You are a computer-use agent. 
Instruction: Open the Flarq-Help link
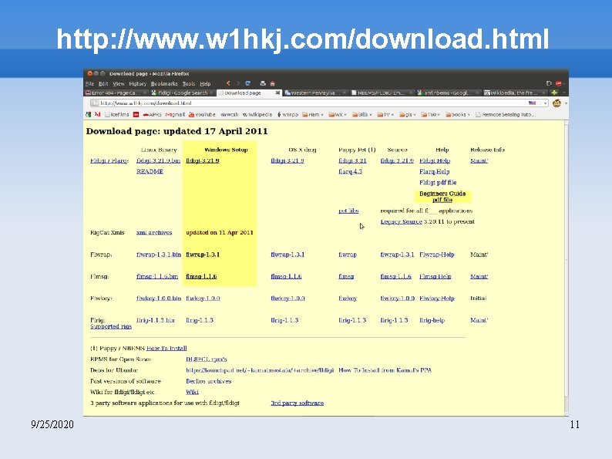click(435, 171)
